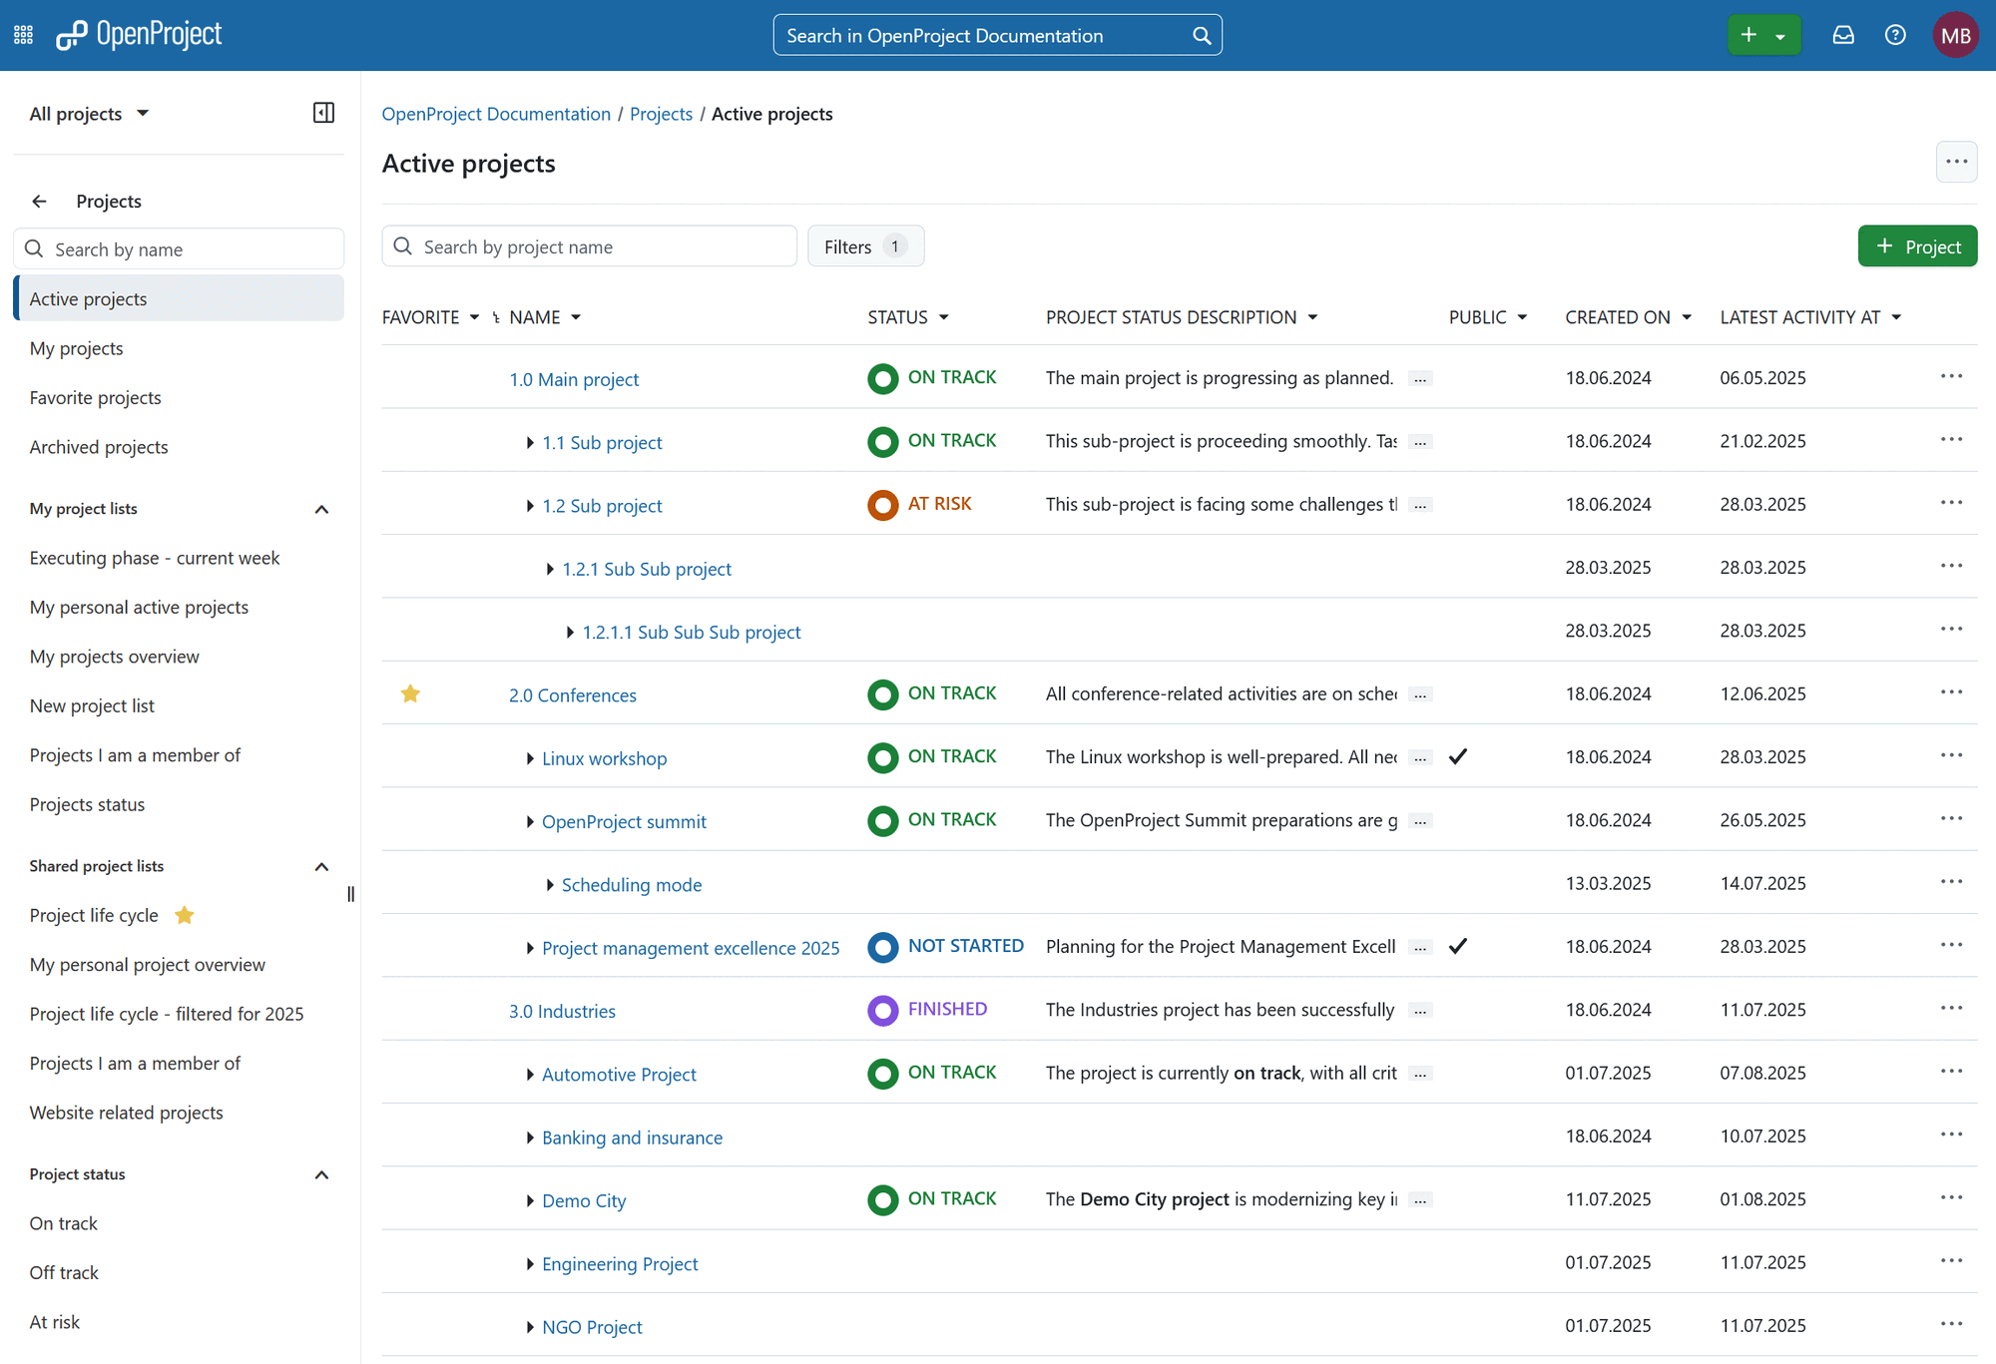1996x1364 pixels.
Task: Click the MB avatar in top right
Action: pos(1955,34)
